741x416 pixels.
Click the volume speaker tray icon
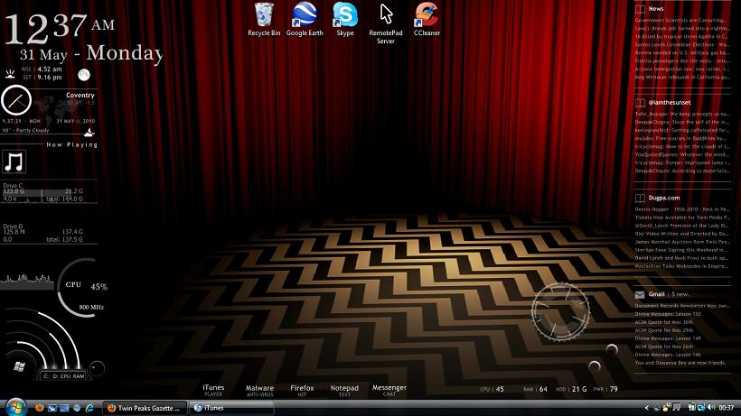711,408
